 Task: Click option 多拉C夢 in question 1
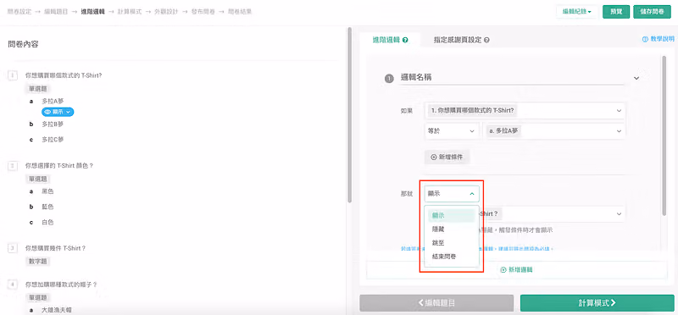[53, 140]
